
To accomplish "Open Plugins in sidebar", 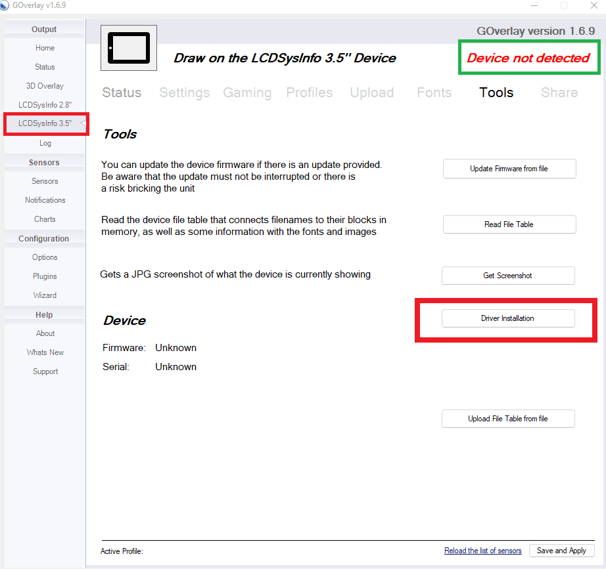I will [45, 276].
